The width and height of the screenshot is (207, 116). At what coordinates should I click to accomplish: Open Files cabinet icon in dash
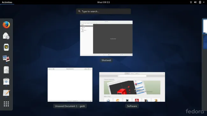(x=6, y=70)
